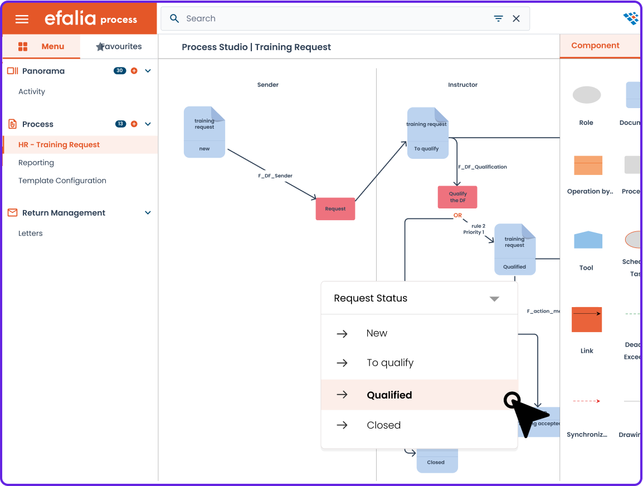
Task: Click the red Request operation node
Action: click(335, 209)
